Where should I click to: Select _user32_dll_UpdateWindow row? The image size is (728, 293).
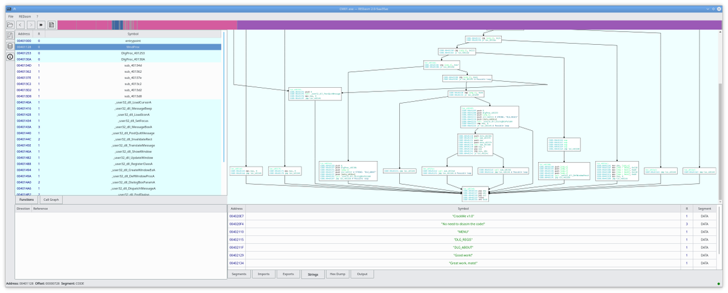[118, 158]
